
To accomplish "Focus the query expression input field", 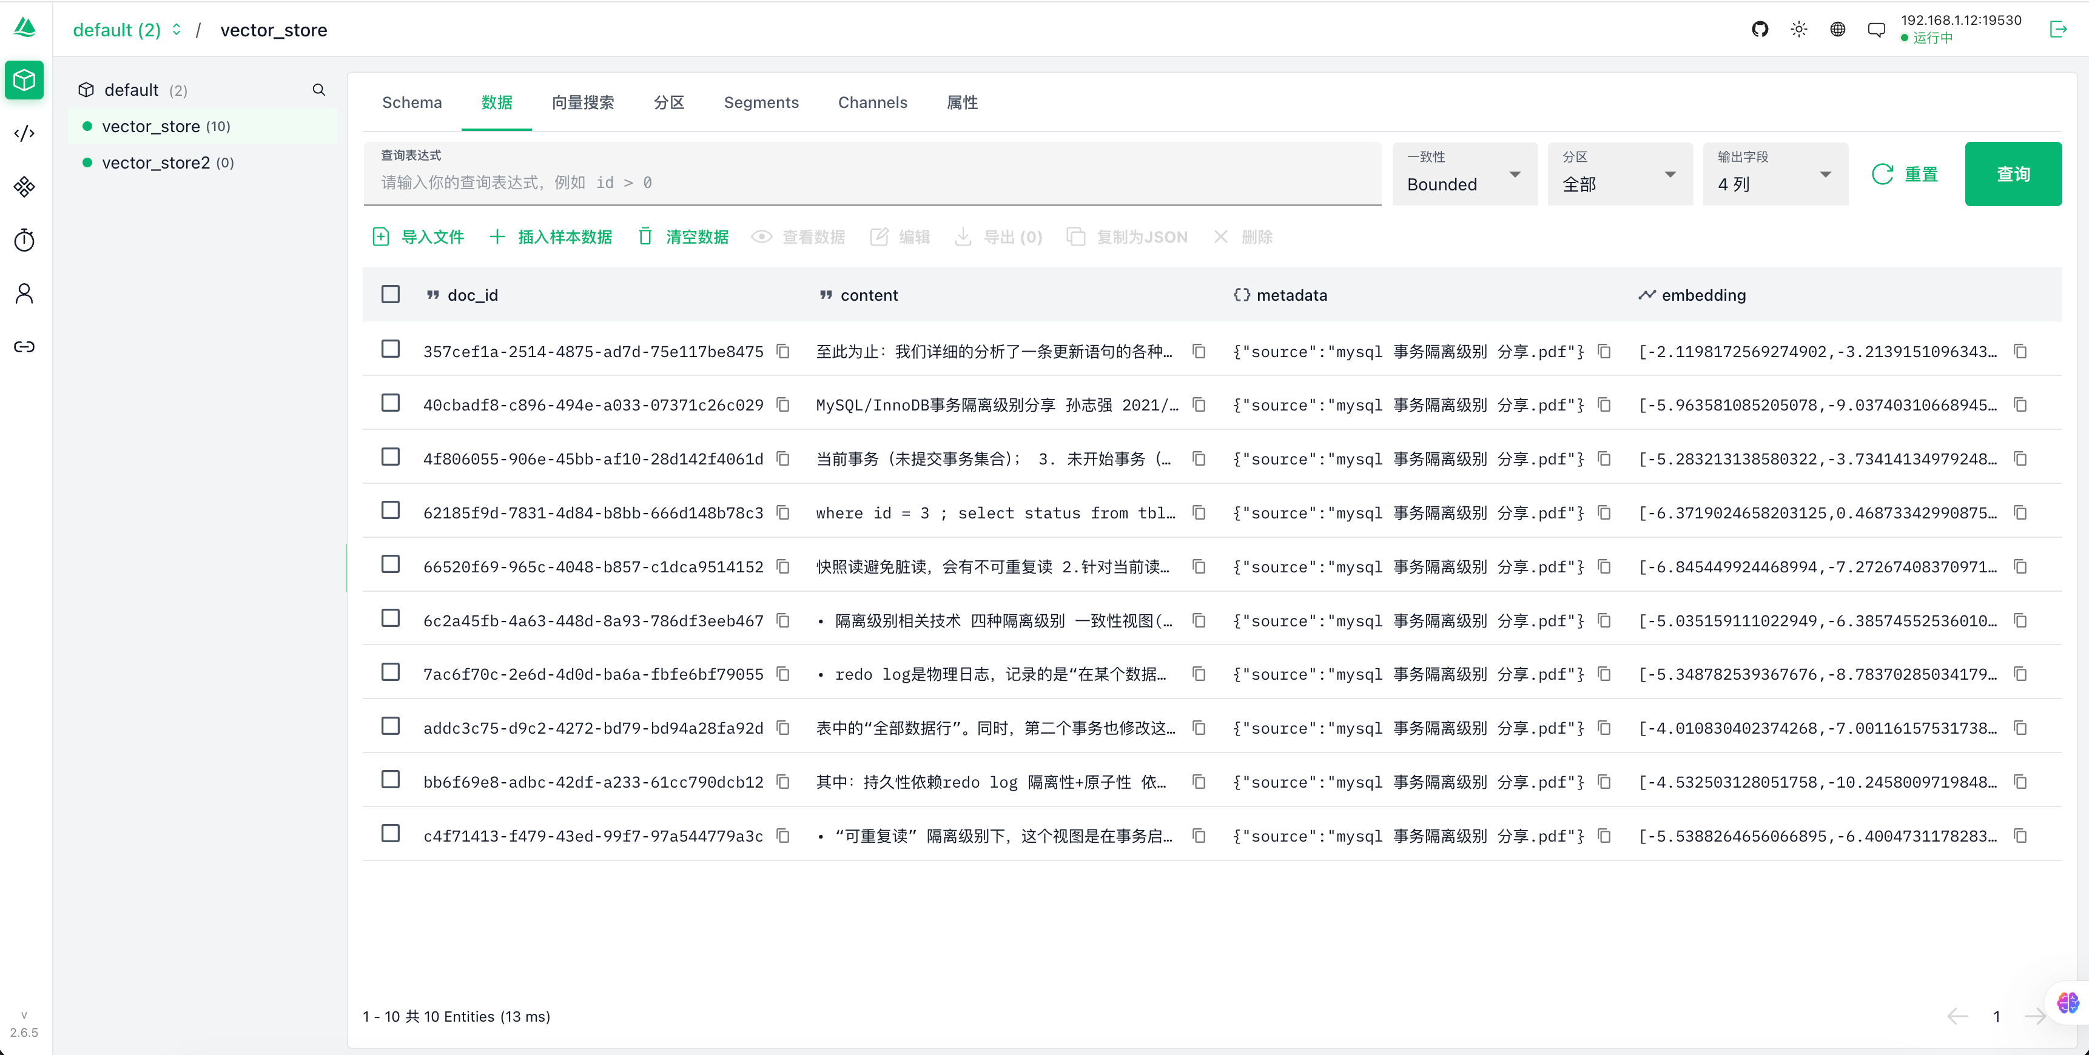I will pos(872,183).
